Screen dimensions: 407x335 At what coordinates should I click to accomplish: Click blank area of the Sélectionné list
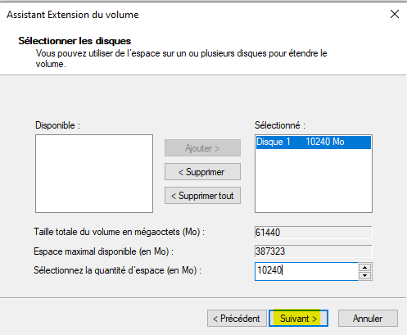[314, 181]
